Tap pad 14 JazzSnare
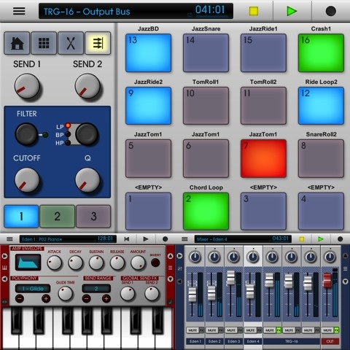This screenshot has height=350, width=350. pyautogui.click(x=206, y=53)
